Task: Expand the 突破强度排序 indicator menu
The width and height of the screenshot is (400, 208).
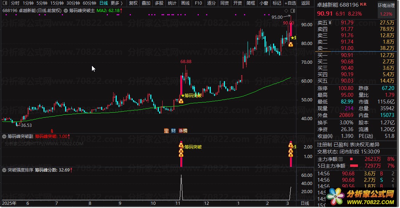Action: click(4, 170)
